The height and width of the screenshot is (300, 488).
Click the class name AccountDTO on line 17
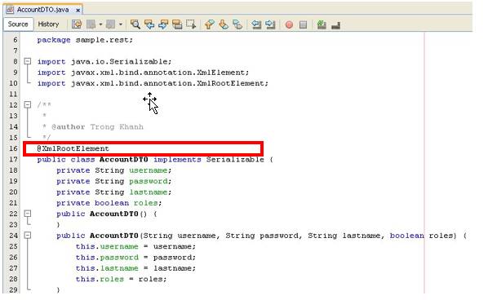coord(123,160)
